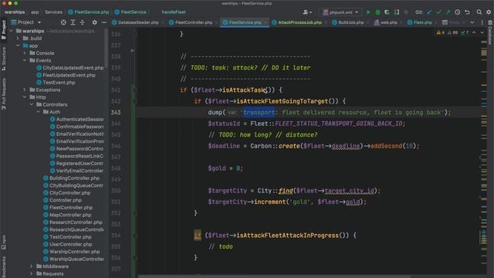Open MapController.php in tree
The width and height of the screenshot is (494, 278).
coord(67,215)
